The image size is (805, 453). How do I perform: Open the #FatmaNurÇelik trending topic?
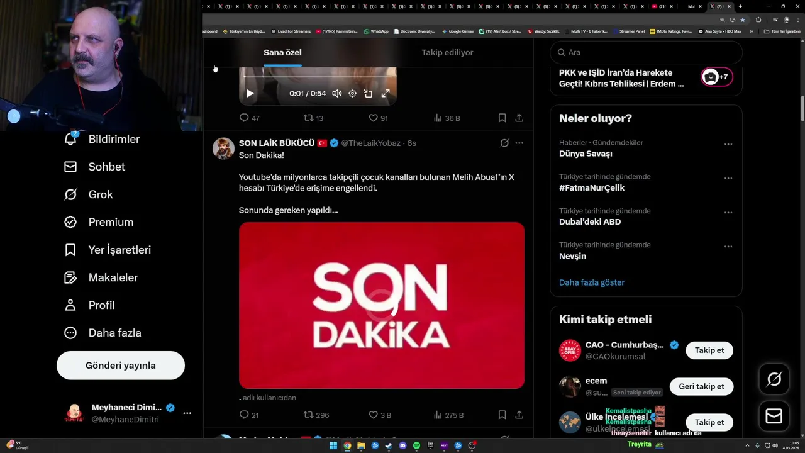point(592,188)
